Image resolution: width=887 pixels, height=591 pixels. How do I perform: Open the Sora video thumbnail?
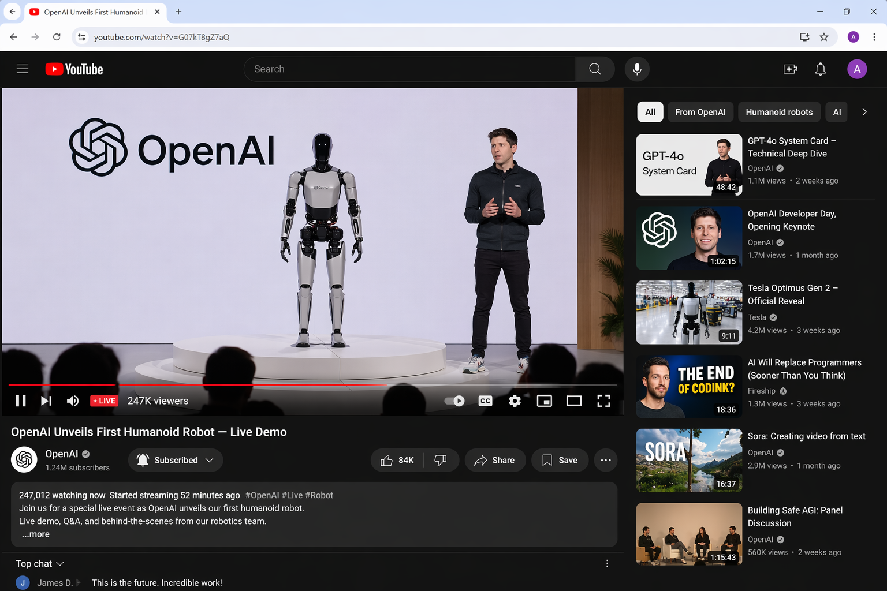click(x=689, y=460)
